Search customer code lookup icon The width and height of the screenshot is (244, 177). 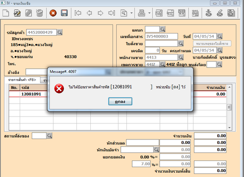(x=59, y=32)
